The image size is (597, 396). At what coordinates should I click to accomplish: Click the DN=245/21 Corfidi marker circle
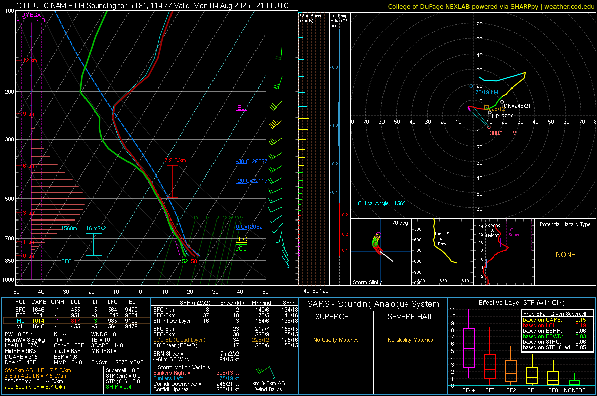pos(502,102)
